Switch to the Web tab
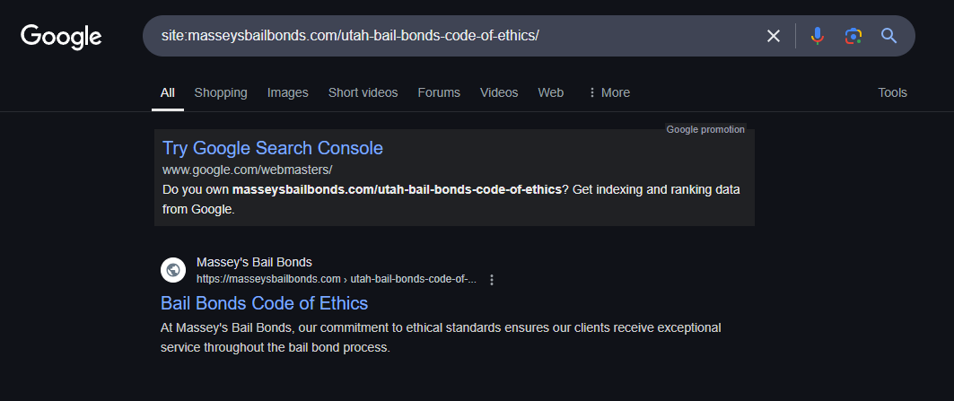Screen dimensions: 954x401 [551, 93]
